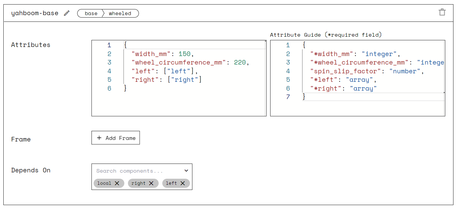458x209 pixels.
Task: Delete the component via the trash icon
Action: click(442, 12)
